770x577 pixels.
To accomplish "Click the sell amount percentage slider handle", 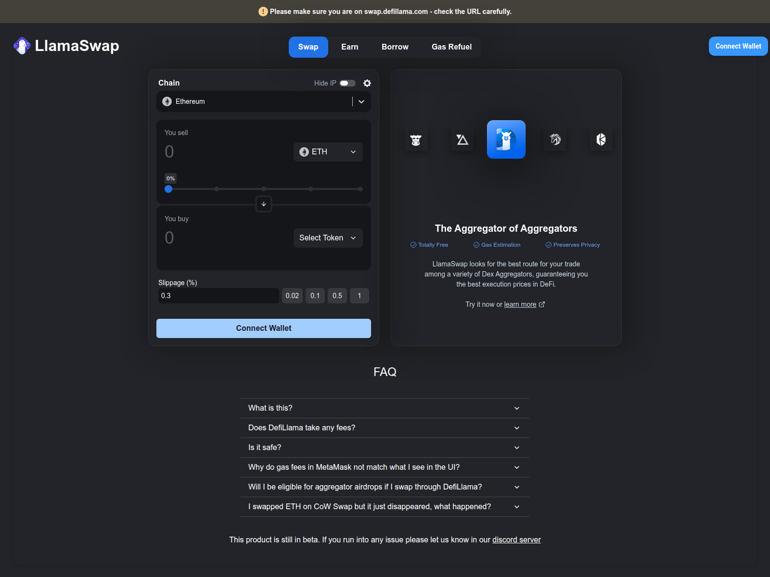I will point(168,189).
